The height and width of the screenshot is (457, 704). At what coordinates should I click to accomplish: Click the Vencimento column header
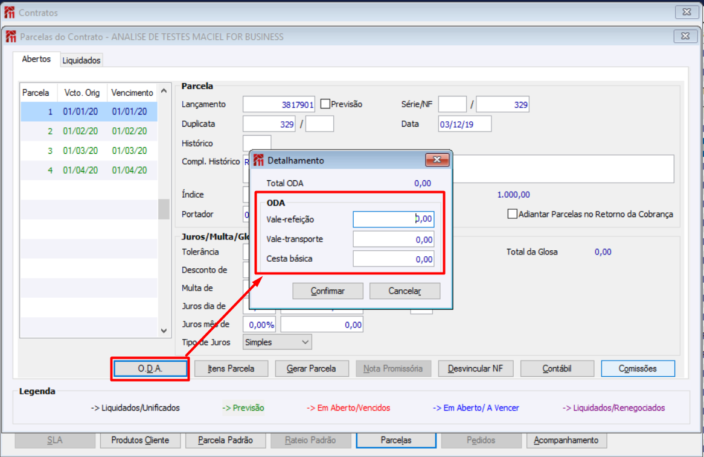point(132,92)
